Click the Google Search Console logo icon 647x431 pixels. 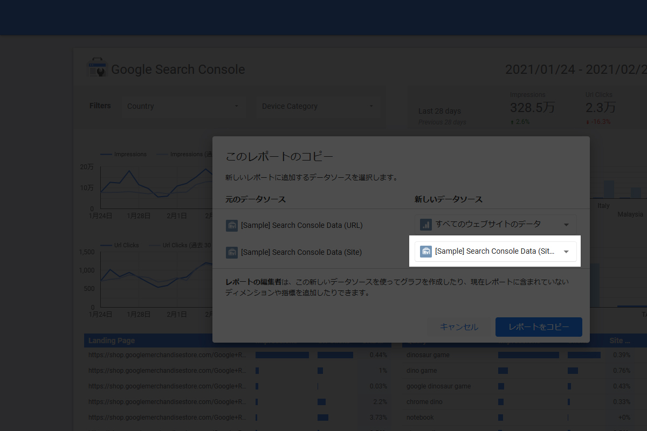[97, 68]
